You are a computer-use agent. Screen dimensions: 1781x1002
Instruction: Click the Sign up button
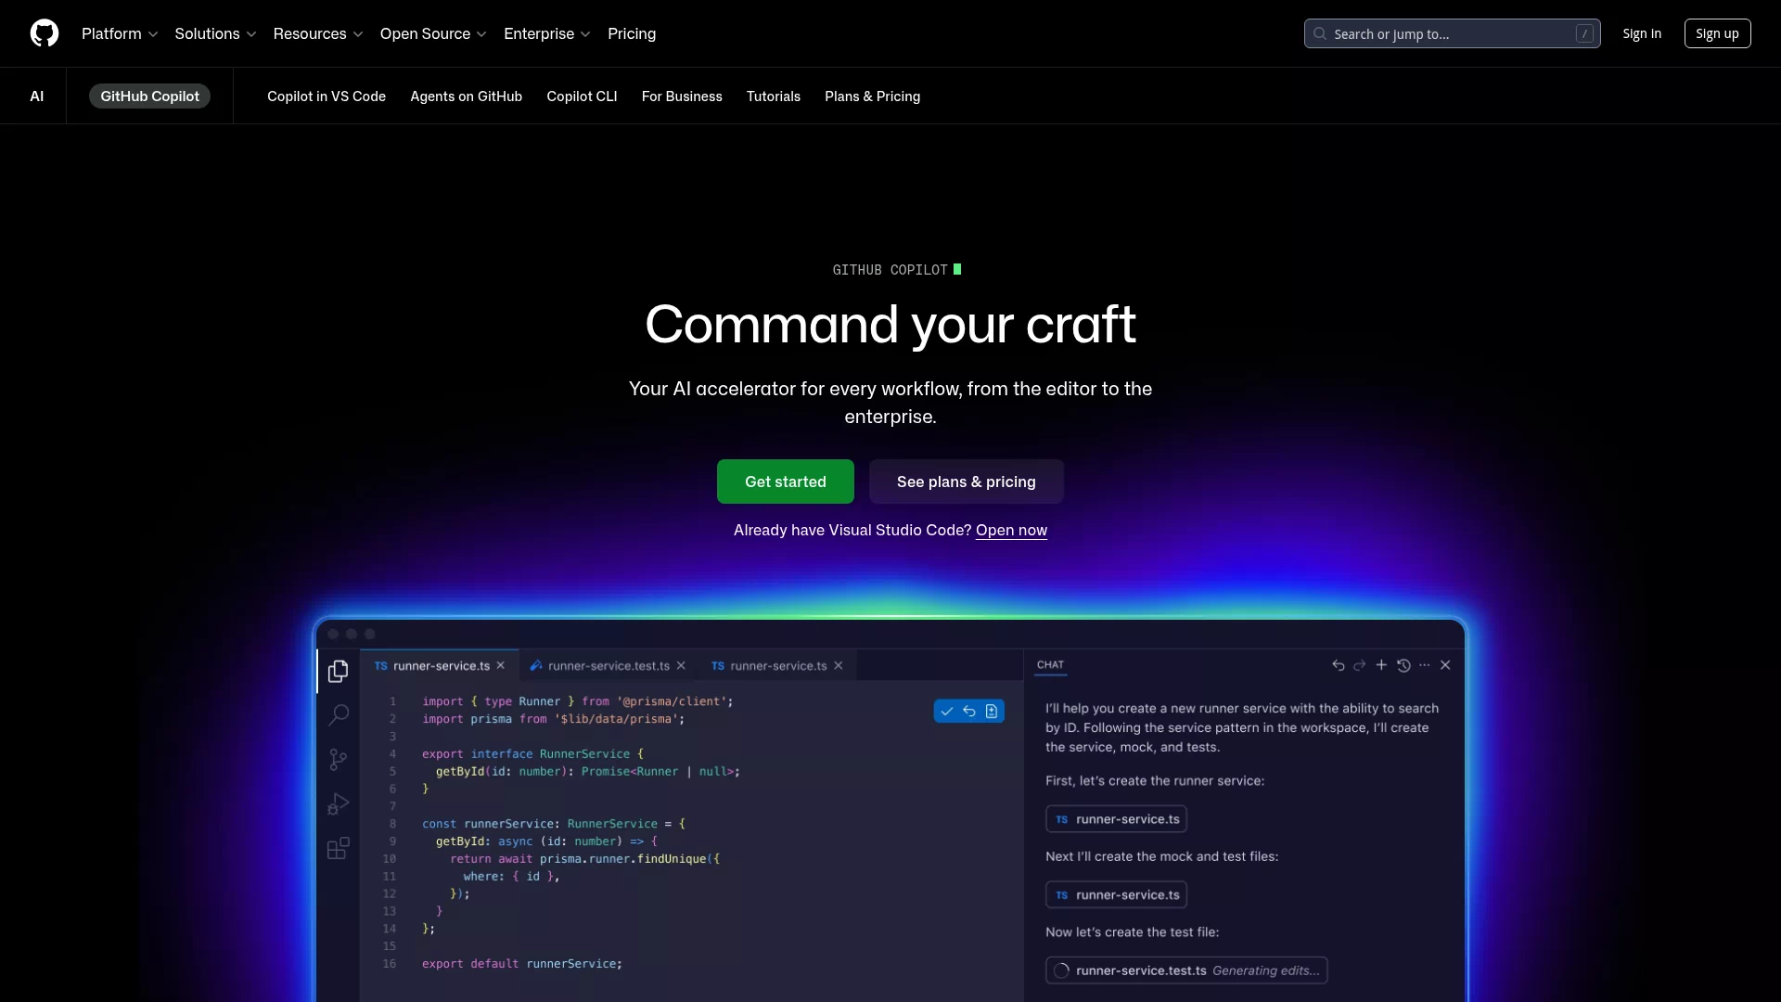click(1717, 33)
